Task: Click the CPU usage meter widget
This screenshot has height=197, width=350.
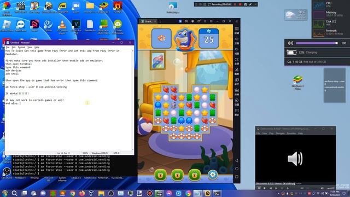Action: tap(330, 5)
